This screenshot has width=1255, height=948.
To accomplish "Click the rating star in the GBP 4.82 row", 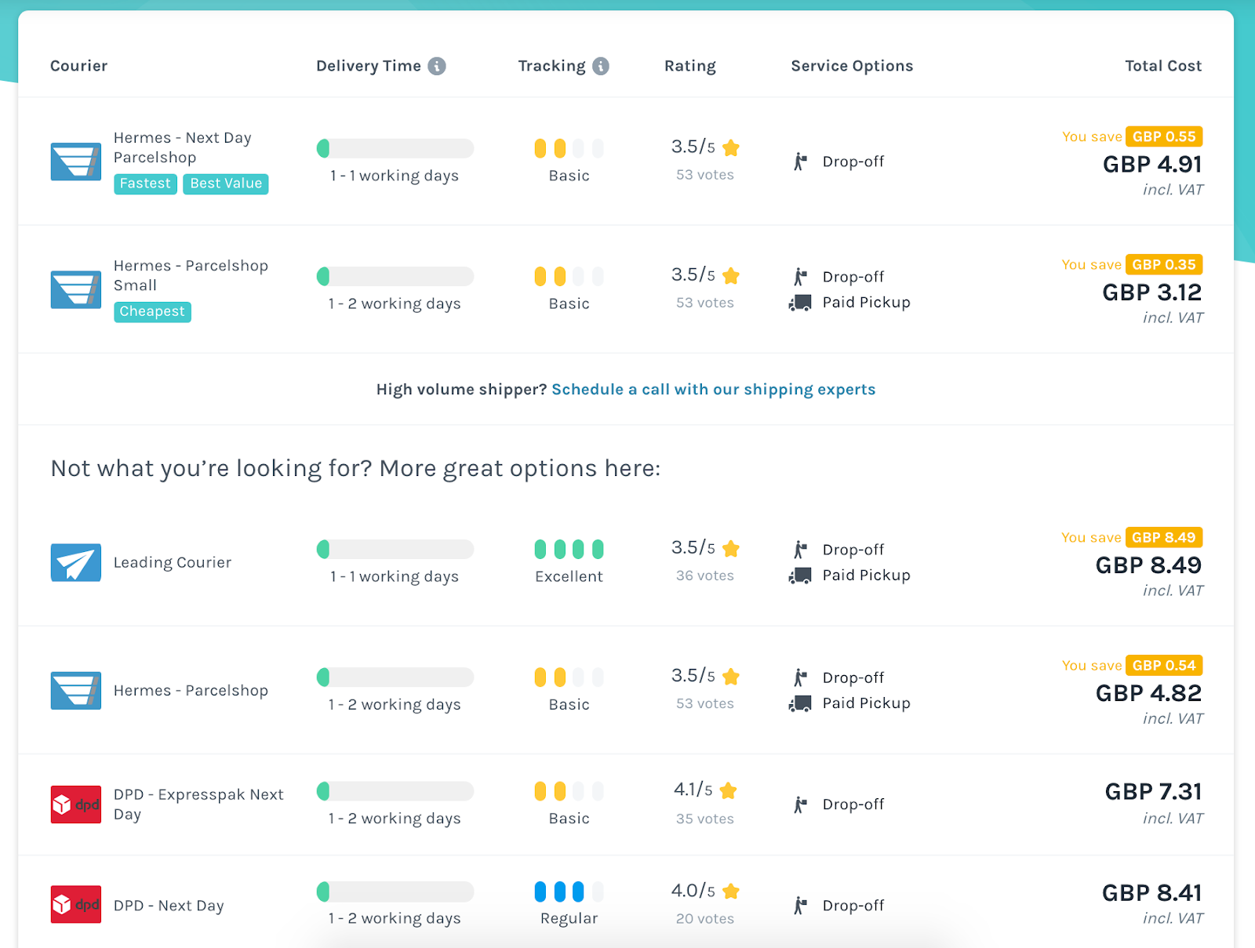I will coord(731,676).
